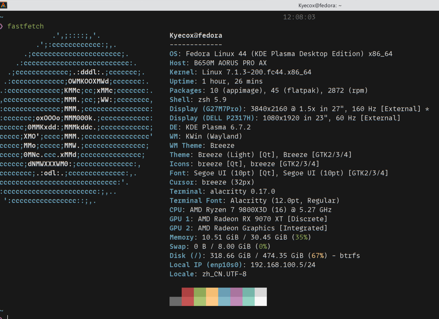Click the mint swatch in bottom palette row
The height and width of the screenshot is (319, 439).
click(248, 301)
